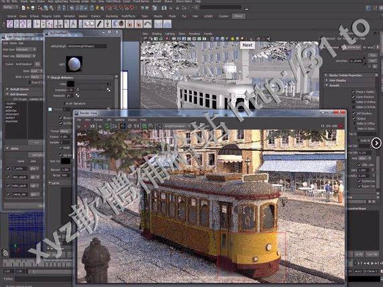Click the 1:1 real size icon
383x287 pixels.
pyautogui.click(x=137, y=126)
